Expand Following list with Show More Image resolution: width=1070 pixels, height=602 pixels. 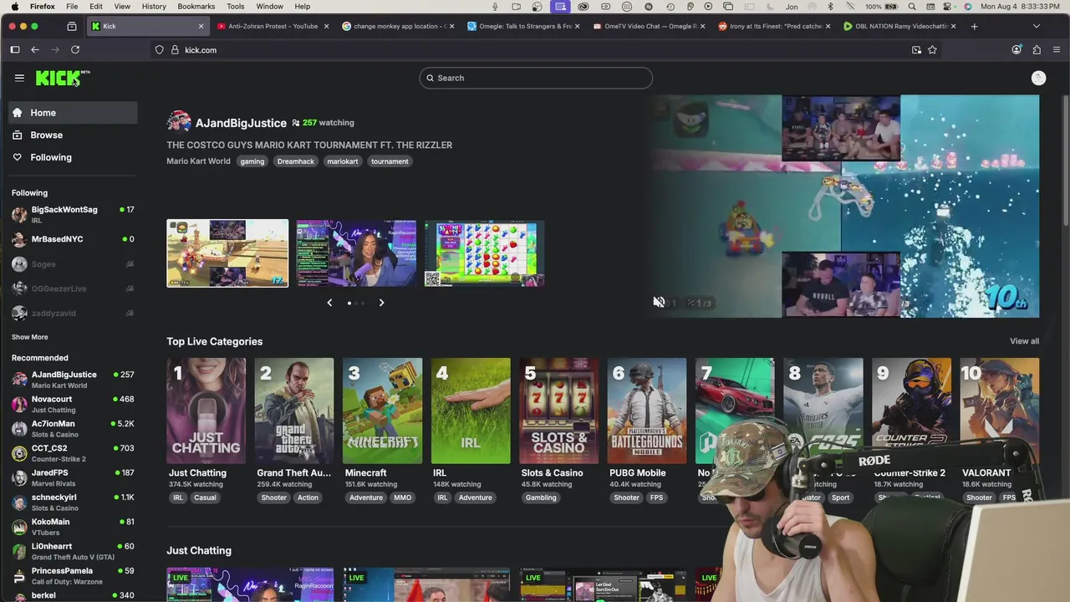coord(29,337)
